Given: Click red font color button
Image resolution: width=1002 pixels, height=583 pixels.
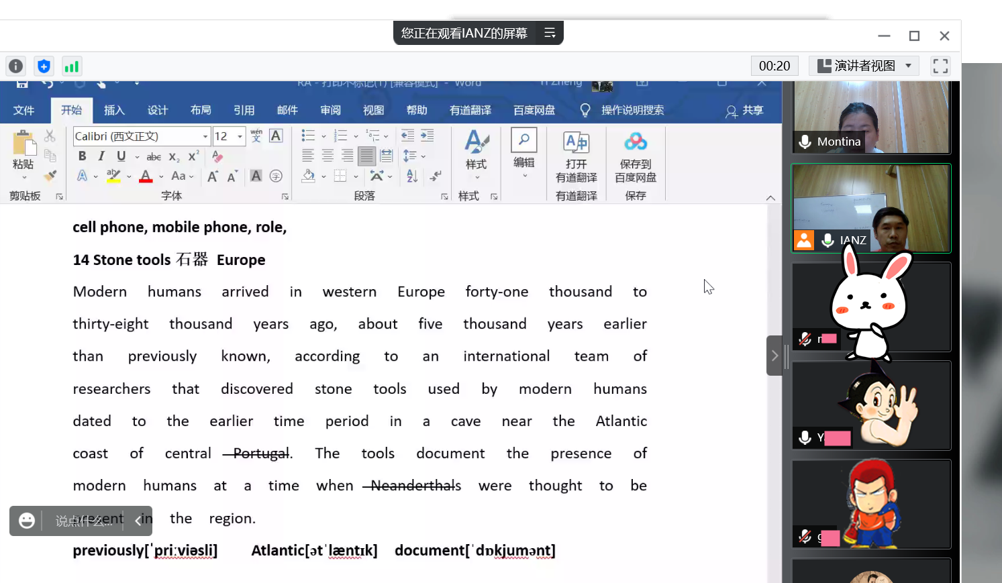Looking at the screenshot, I should 146,176.
